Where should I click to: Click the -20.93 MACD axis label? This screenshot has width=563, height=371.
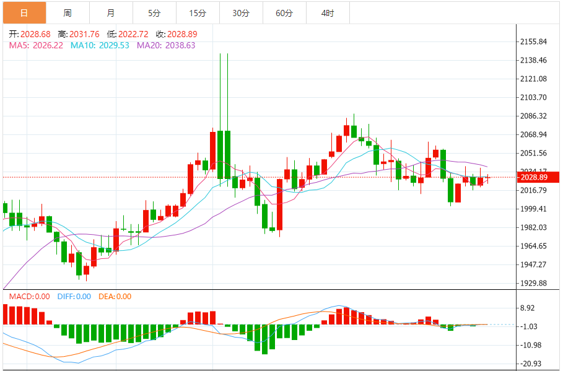coord(531,364)
